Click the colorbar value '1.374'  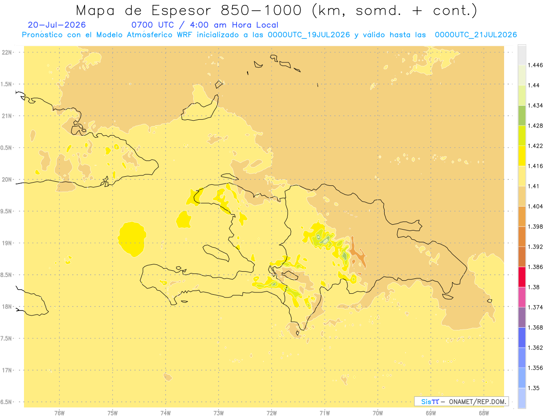pyautogui.click(x=535, y=307)
